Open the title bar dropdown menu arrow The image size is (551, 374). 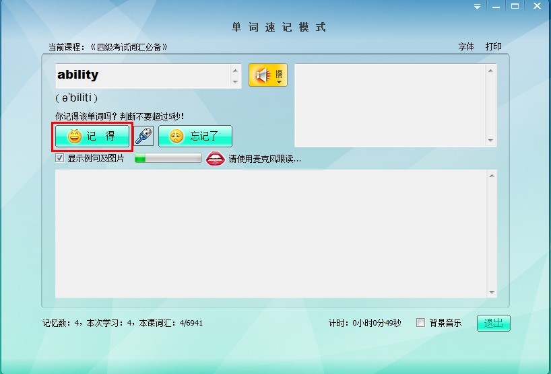point(477,7)
